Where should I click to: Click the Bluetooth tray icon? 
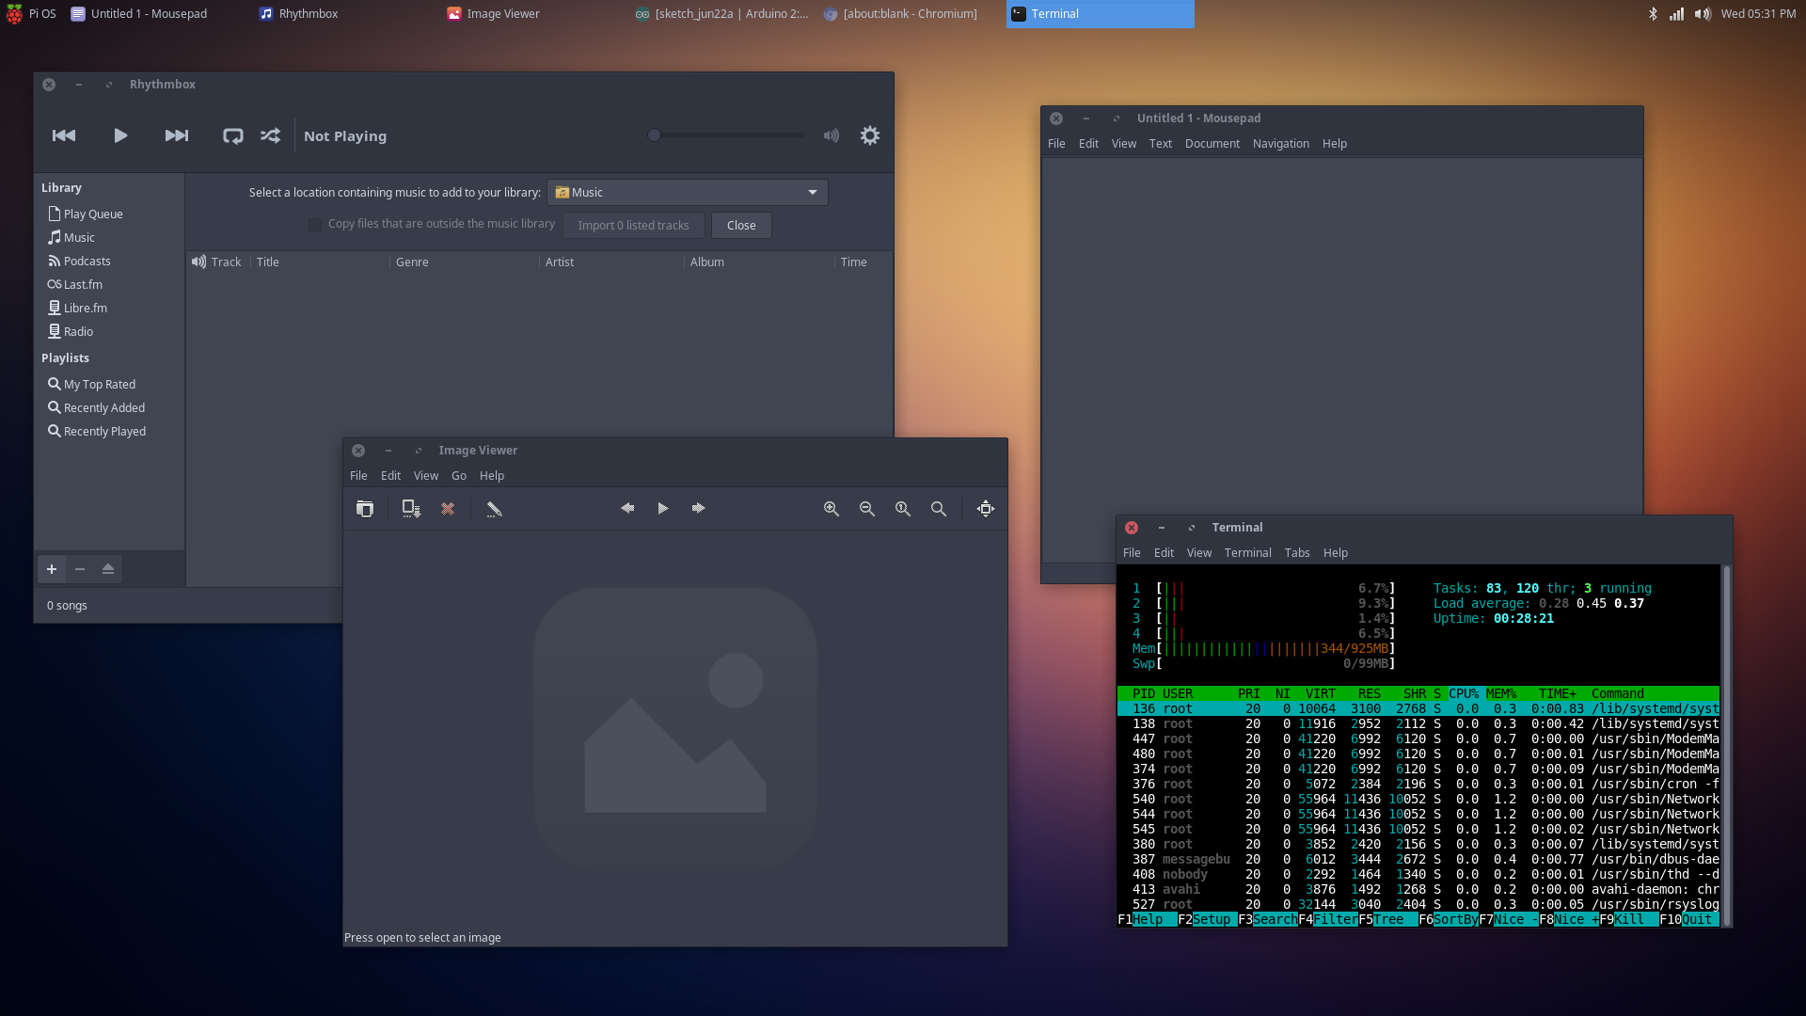coord(1653,13)
